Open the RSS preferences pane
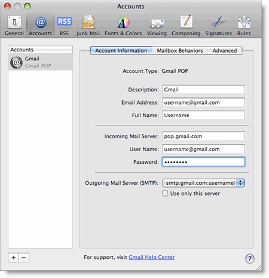269x278 pixels. pyautogui.click(x=64, y=26)
